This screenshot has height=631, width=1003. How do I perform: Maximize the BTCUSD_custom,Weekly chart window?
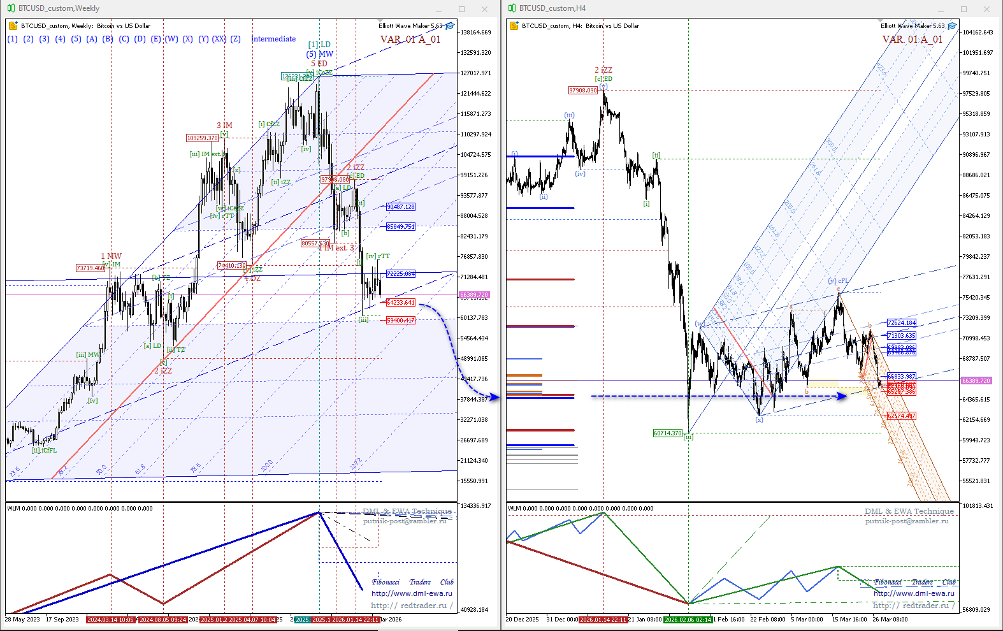pyautogui.click(x=461, y=9)
